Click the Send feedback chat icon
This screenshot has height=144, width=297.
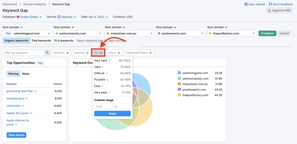tap(271, 4)
